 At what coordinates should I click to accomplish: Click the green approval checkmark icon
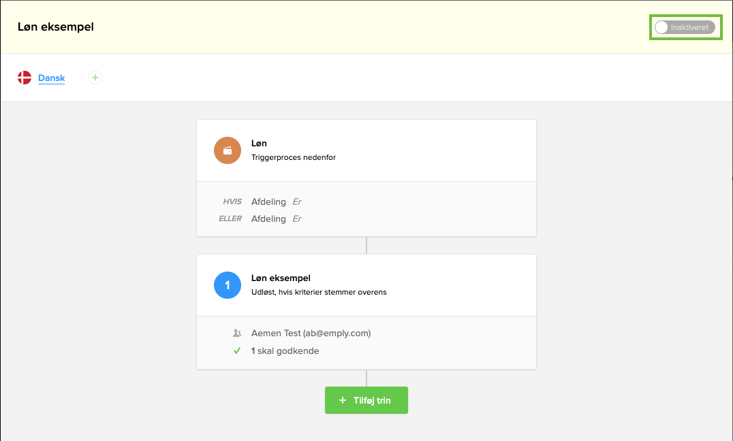point(237,351)
